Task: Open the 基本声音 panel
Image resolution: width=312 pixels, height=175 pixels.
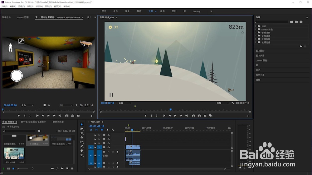Action: [x=260, y=56]
